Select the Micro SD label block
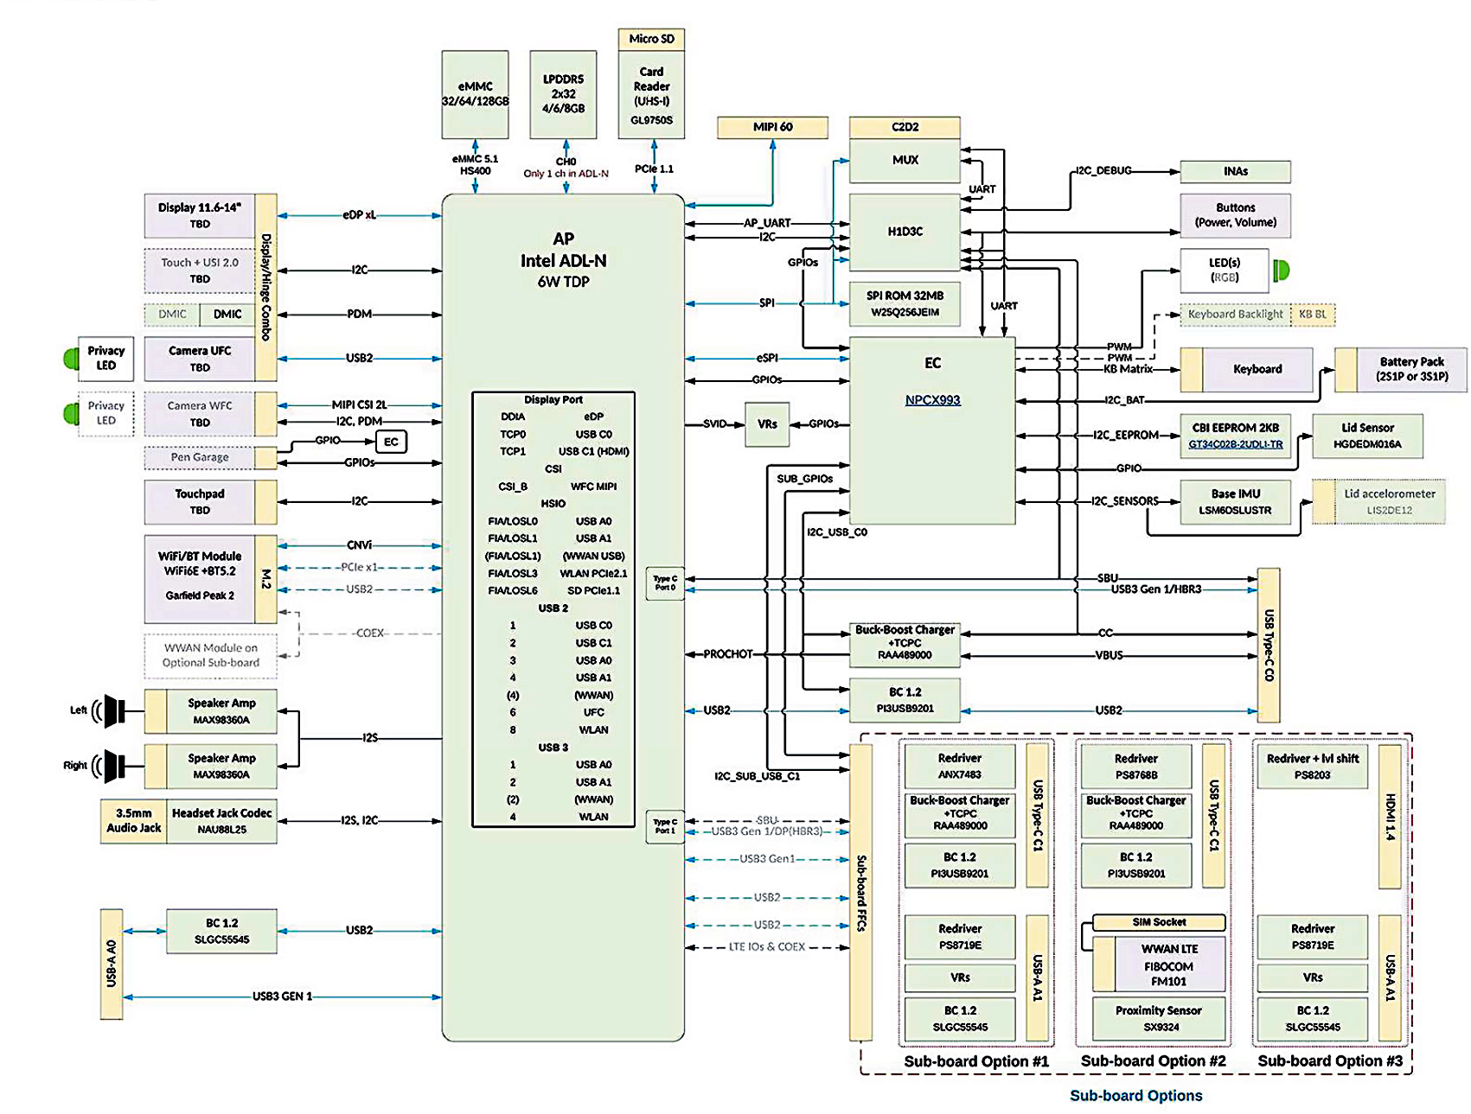1471x1114 pixels. pos(651,39)
